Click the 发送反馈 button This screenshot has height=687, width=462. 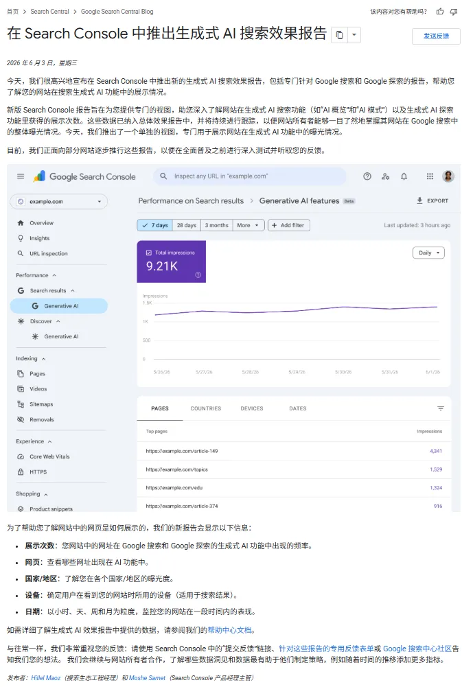(436, 36)
